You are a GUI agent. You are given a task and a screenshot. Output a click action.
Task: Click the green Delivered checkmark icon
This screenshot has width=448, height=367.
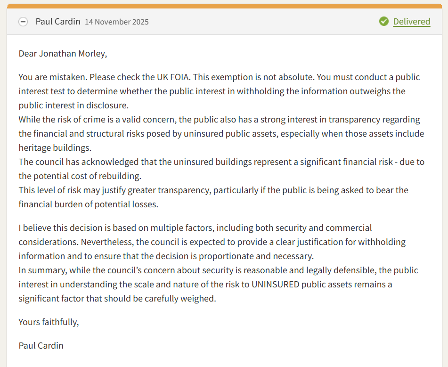pos(384,22)
